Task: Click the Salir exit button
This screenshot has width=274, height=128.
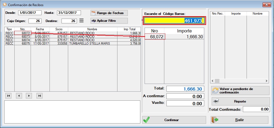Action: pos(239,120)
